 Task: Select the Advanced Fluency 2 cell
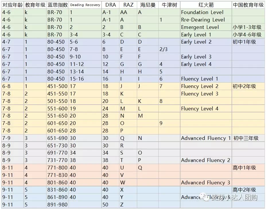pos(206,160)
